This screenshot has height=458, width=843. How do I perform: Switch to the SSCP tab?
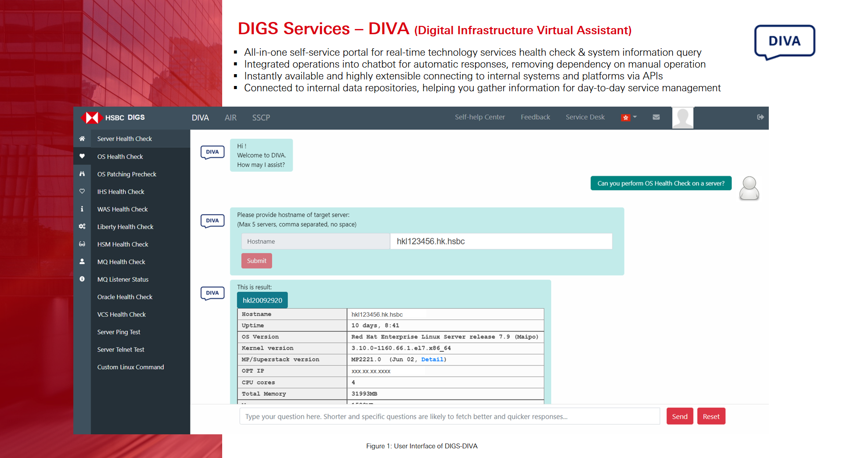coord(261,118)
